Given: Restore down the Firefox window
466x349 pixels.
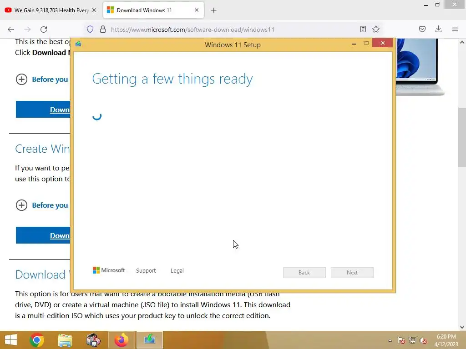Looking at the screenshot, I should [437, 4].
